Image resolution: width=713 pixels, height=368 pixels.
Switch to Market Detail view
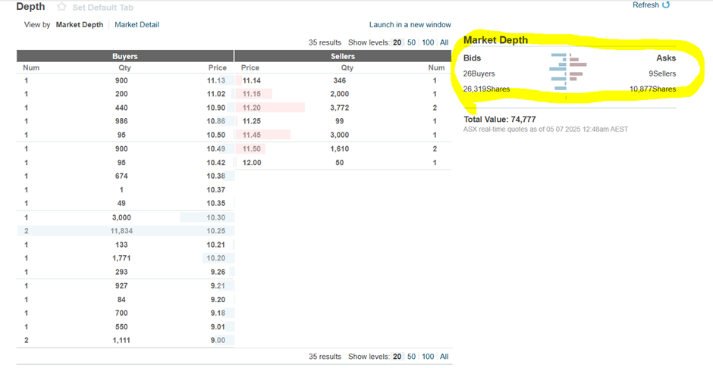click(137, 25)
